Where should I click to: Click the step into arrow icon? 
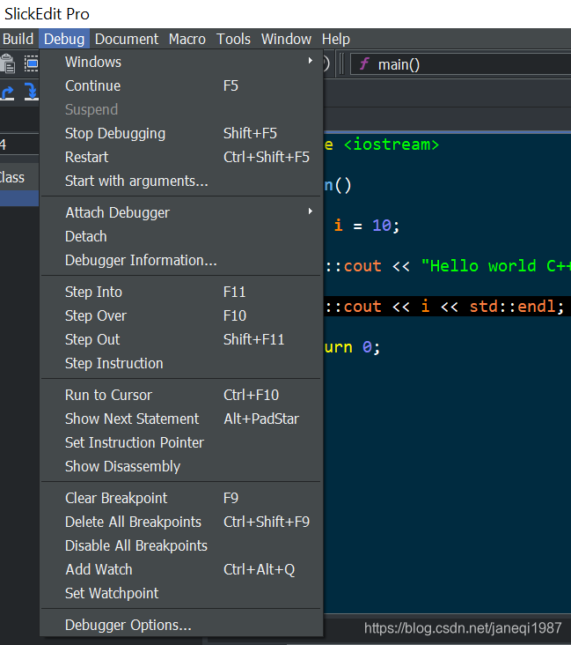click(31, 92)
